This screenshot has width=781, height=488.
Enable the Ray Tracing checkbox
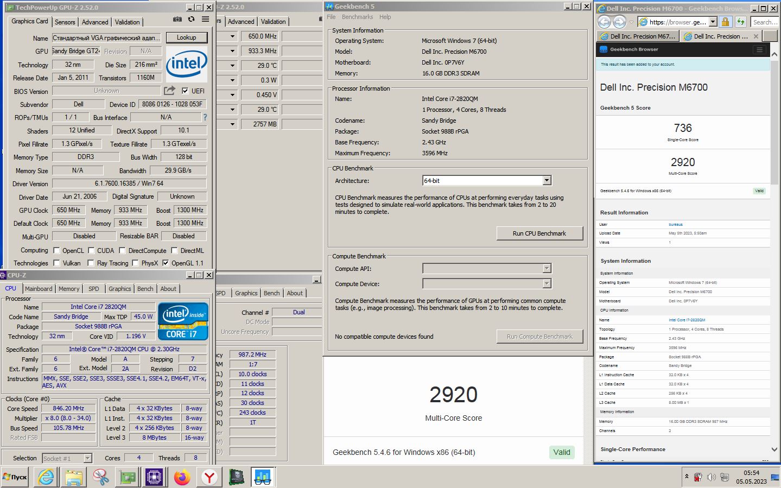click(91, 263)
